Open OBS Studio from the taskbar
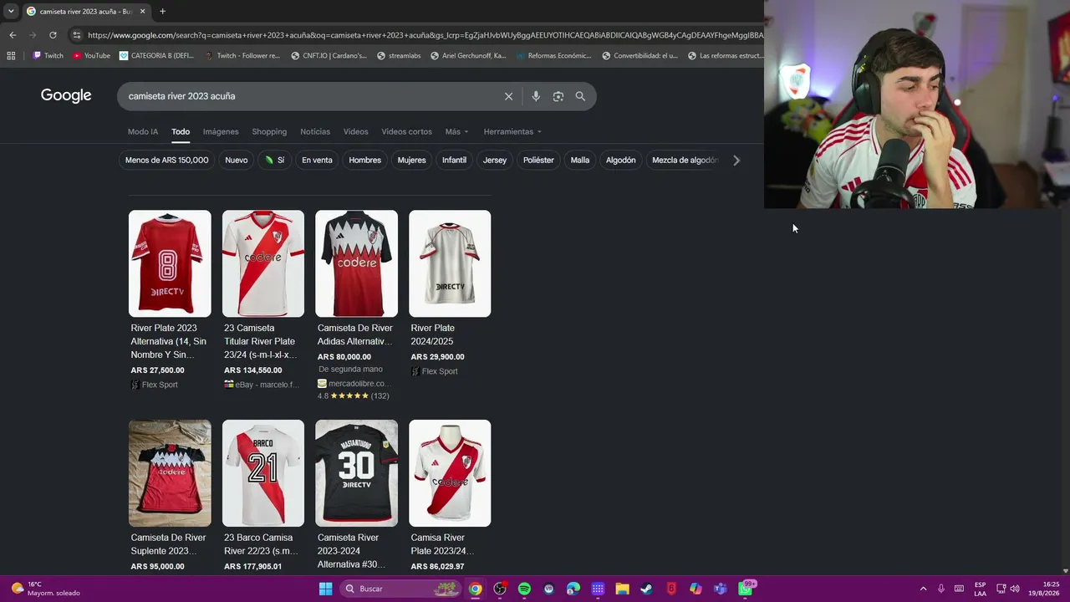Image resolution: width=1070 pixels, height=602 pixels. point(500,589)
